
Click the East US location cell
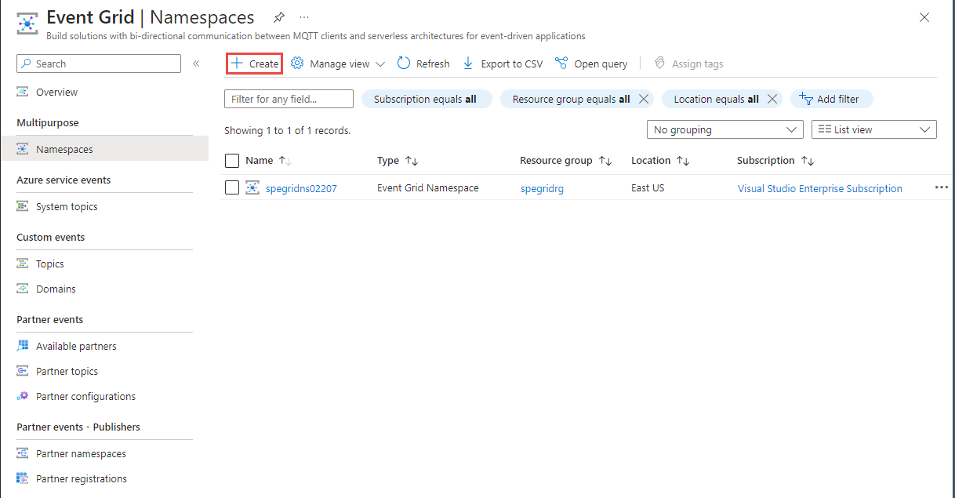click(648, 187)
